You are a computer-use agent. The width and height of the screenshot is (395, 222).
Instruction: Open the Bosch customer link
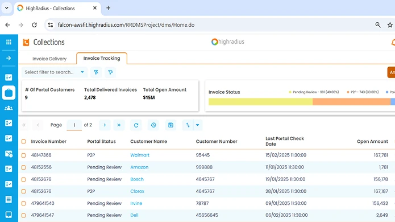137,179
